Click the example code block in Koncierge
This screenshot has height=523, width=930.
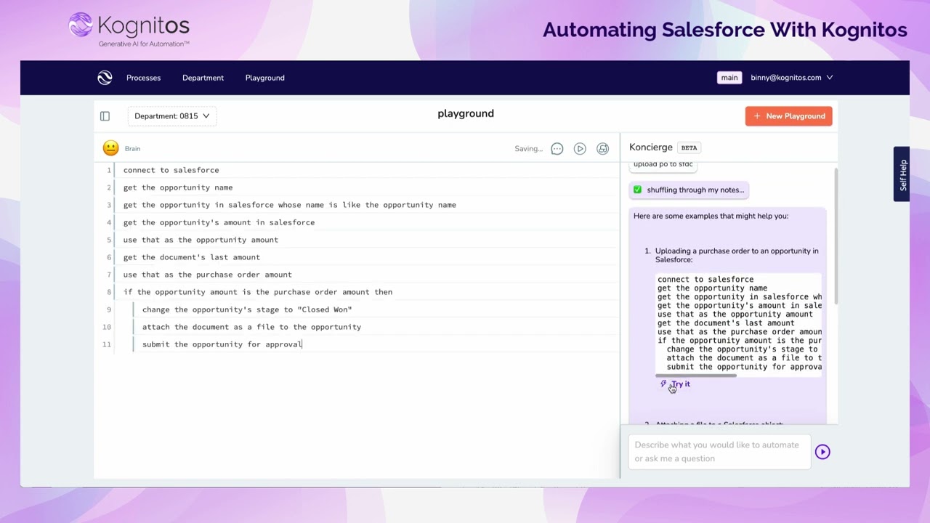click(739, 323)
